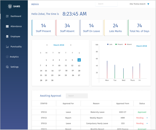Click the Awaiting Approval search field
The height and width of the screenshot is (130, 156).
click(x=77, y=96)
